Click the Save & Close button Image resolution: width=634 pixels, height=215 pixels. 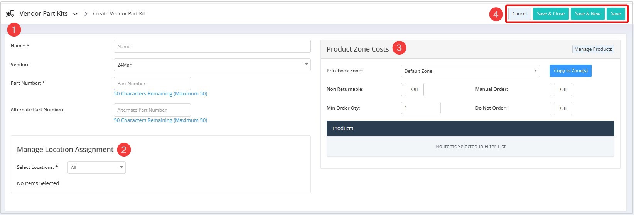[551, 14]
